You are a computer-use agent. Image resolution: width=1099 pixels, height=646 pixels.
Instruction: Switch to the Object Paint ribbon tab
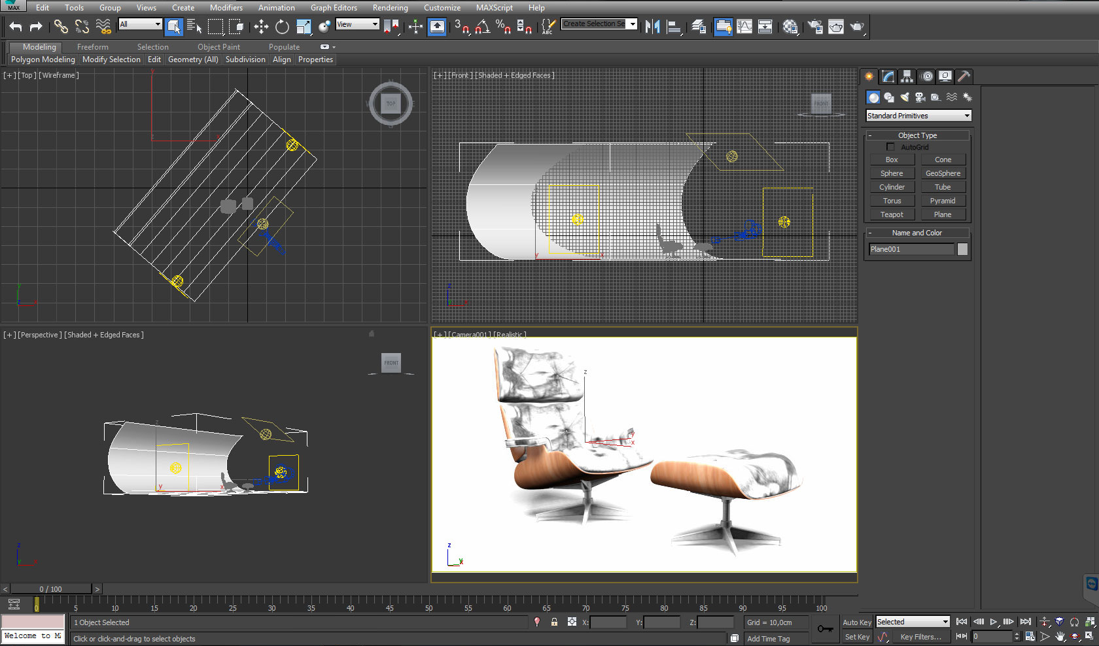click(x=219, y=47)
